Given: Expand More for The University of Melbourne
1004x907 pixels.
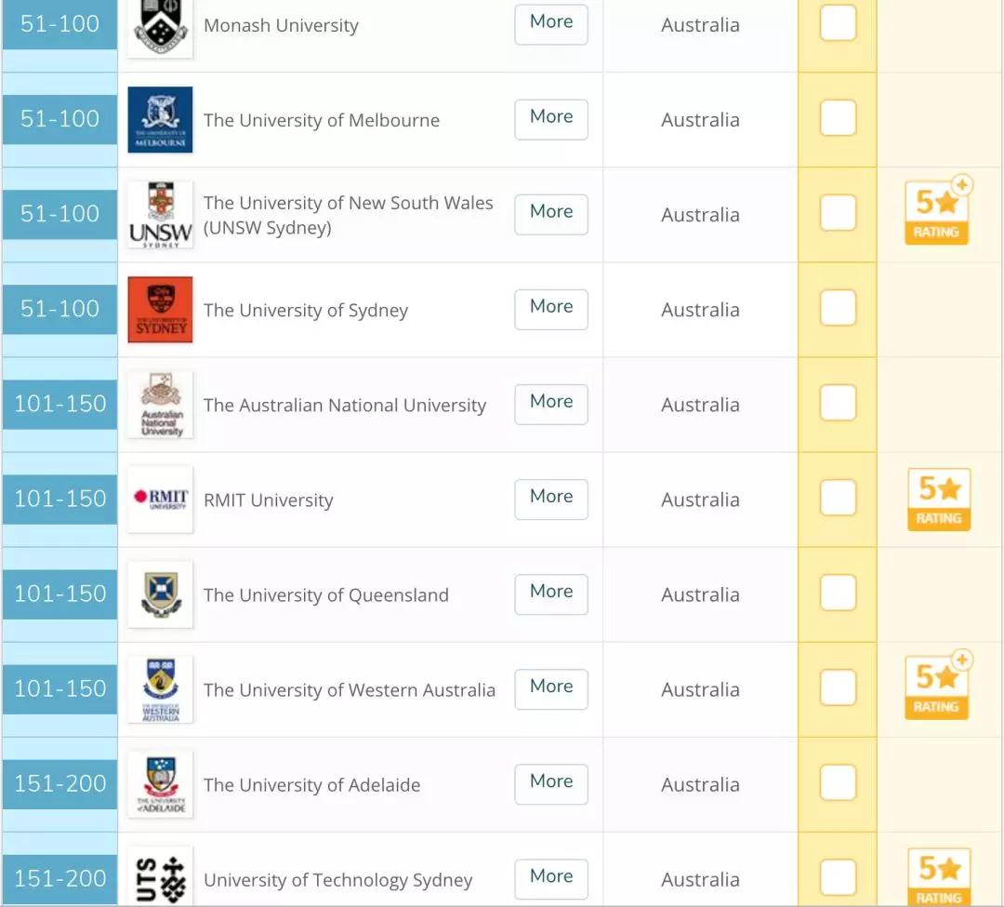Looking at the screenshot, I should (x=551, y=119).
